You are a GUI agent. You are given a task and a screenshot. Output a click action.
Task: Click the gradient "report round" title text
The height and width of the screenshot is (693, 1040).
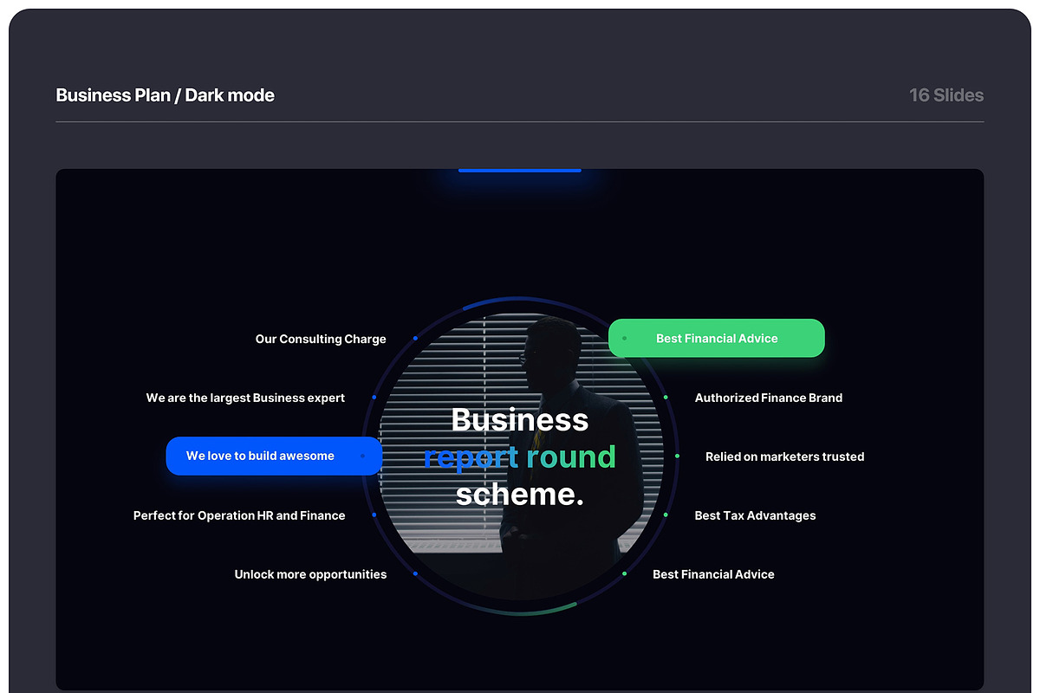520,457
